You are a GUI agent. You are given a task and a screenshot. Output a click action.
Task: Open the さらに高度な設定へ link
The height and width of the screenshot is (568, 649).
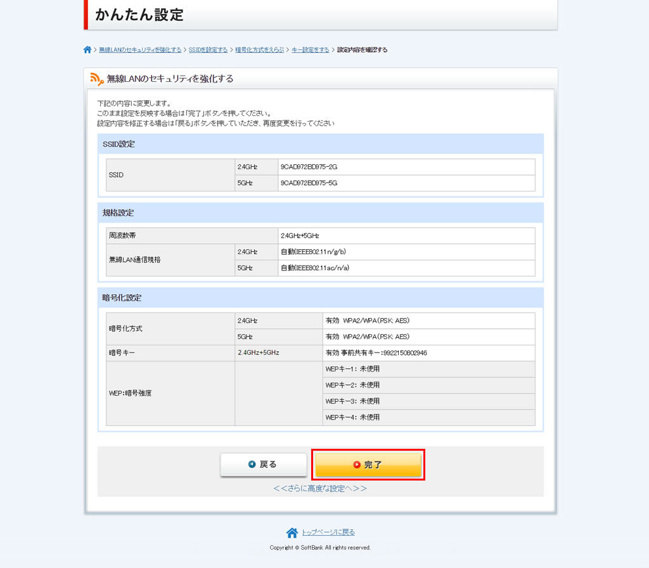(320, 489)
